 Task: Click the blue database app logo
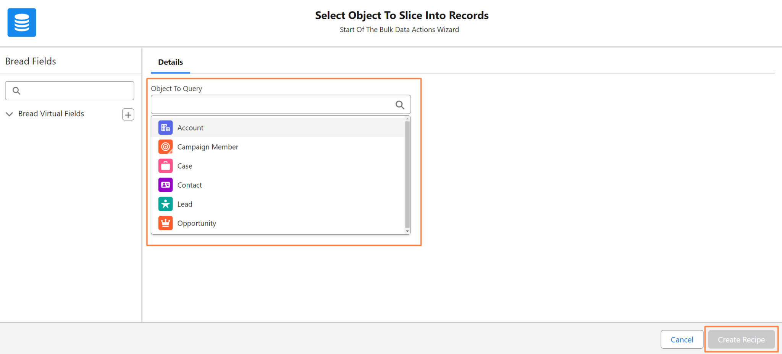pyautogui.click(x=21, y=22)
